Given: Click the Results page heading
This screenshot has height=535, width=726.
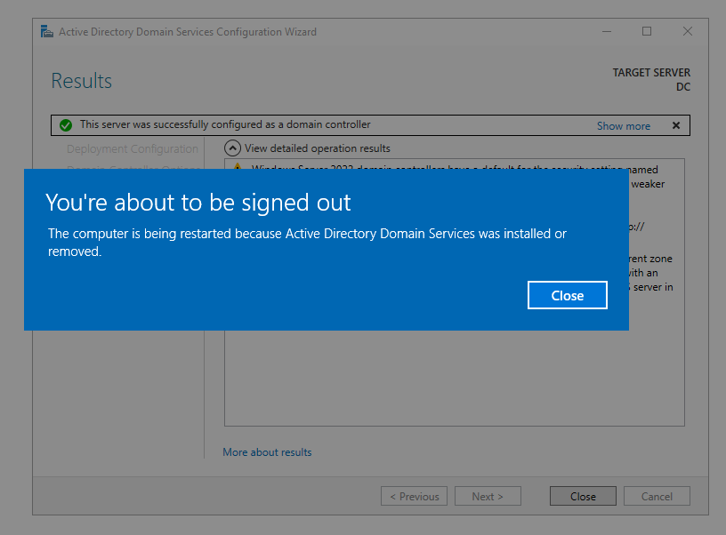Looking at the screenshot, I should click(82, 81).
